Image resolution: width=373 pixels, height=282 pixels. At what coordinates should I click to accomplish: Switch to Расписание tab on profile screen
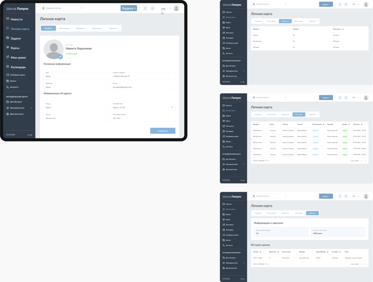pyautogui.click(x=65, y=28)
